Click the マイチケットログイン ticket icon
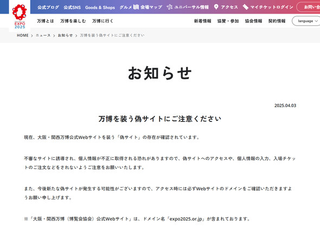The width and height of the screenshot is (320, 233). (x=246, y=7)
